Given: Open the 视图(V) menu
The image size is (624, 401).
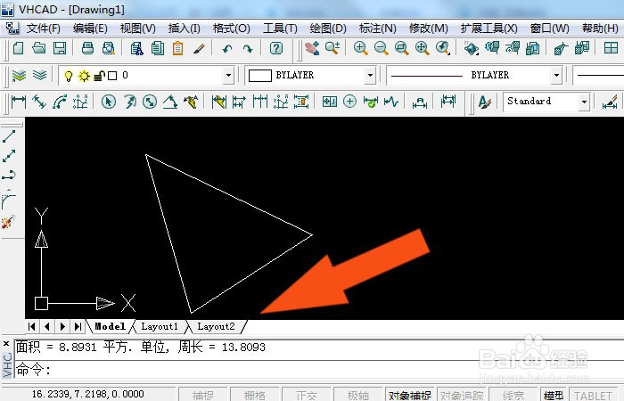Looking at the screenshot, I should point(137,29).
